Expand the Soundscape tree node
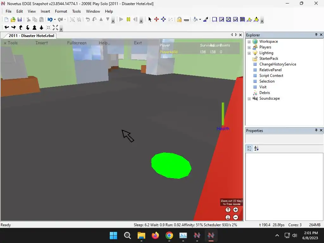The width and height of the screenshot is (324, 243). pyautogui.click(x=249, y=99)
